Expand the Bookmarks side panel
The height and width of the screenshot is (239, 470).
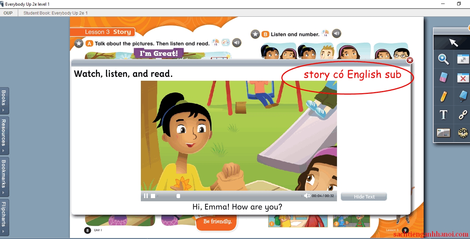click(x=4, y=177)
